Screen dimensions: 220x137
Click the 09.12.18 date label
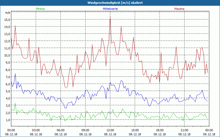point(209,134)
